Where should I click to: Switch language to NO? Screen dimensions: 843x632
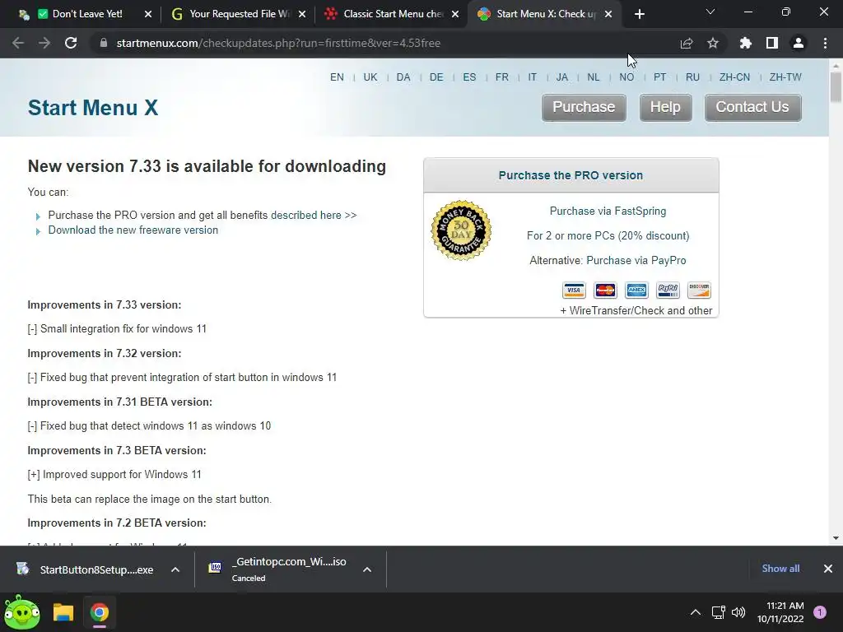(x=626, y=77)
